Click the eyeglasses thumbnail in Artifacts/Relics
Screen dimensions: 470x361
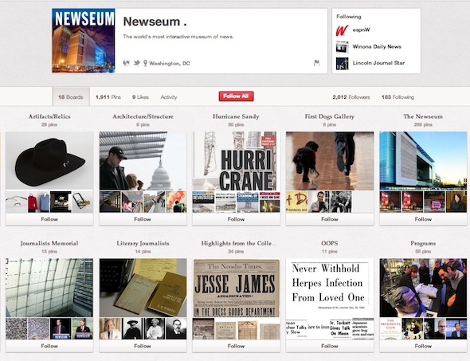pyautogui.click(x=17, y=202)
